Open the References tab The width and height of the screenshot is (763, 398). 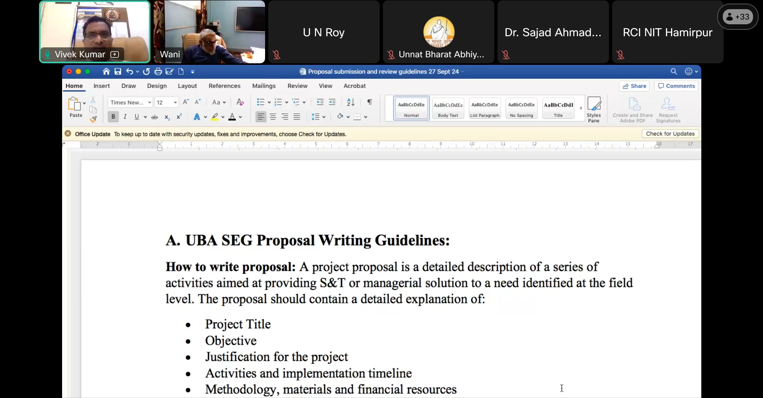tap(224, 86)
